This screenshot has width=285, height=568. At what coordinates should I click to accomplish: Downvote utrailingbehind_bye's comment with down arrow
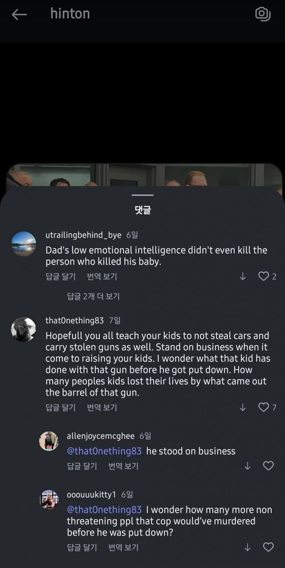(243, 277)
